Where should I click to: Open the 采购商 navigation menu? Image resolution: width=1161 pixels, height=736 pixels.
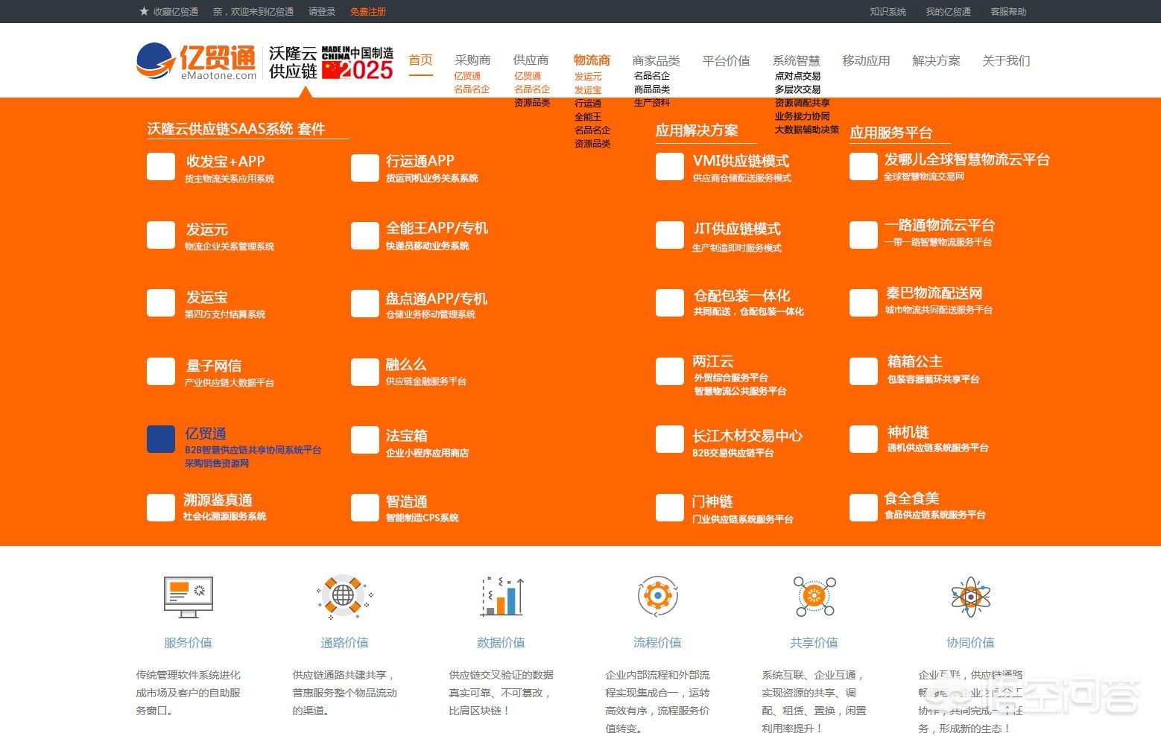[472, 60]
